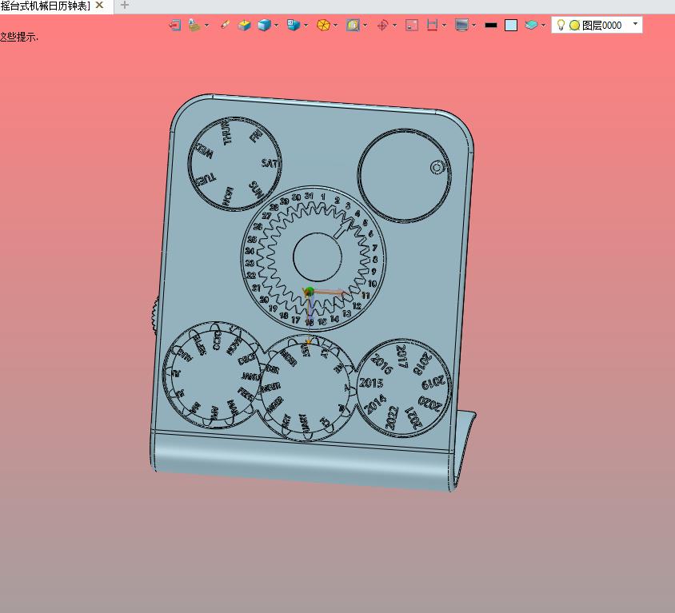Screen dimensions: 675x613
Task: Expand the orange polyhedron dropdown arrow
Action: (335, 26)
